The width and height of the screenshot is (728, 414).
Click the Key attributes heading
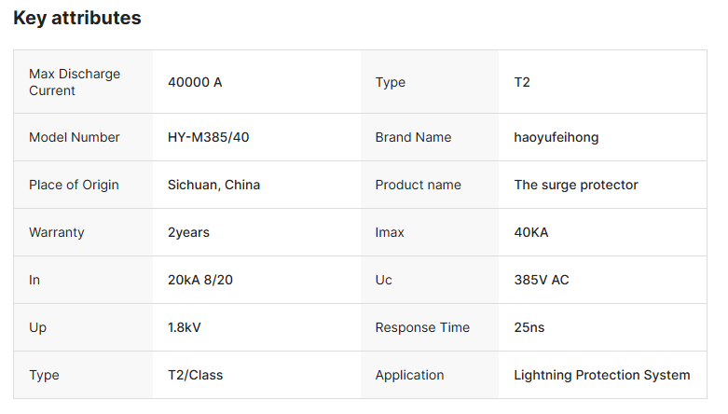pyautogui.click(x=77, y=18)
